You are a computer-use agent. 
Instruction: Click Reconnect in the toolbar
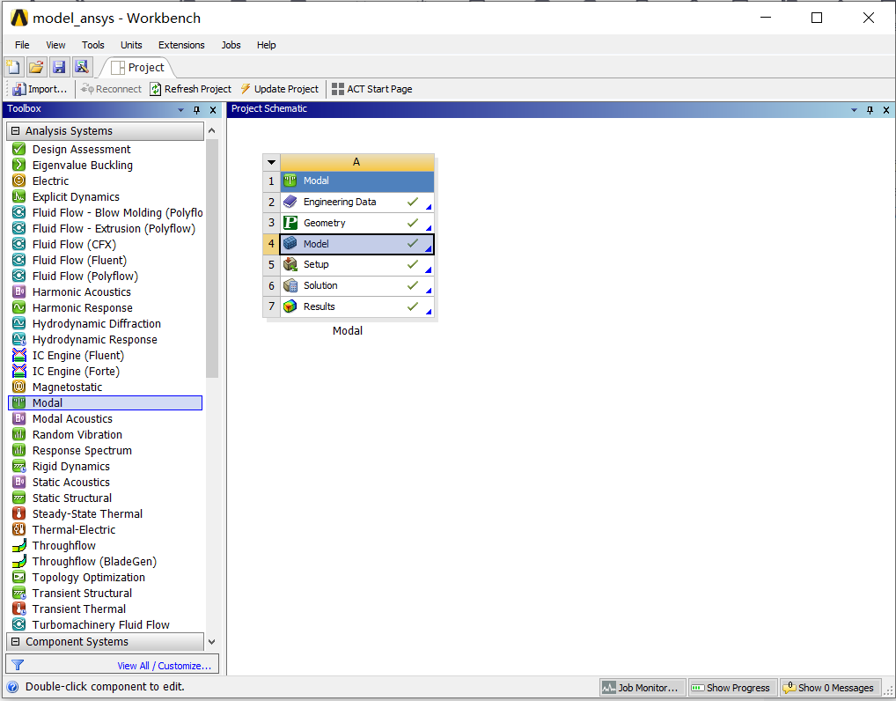pyautogui.click(x=111, y=89)
